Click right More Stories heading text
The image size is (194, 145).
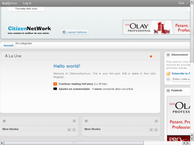[x=92, y=129]
